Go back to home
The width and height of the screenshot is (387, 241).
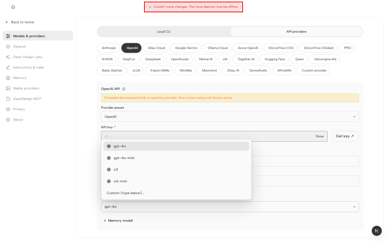coord(20,22)
